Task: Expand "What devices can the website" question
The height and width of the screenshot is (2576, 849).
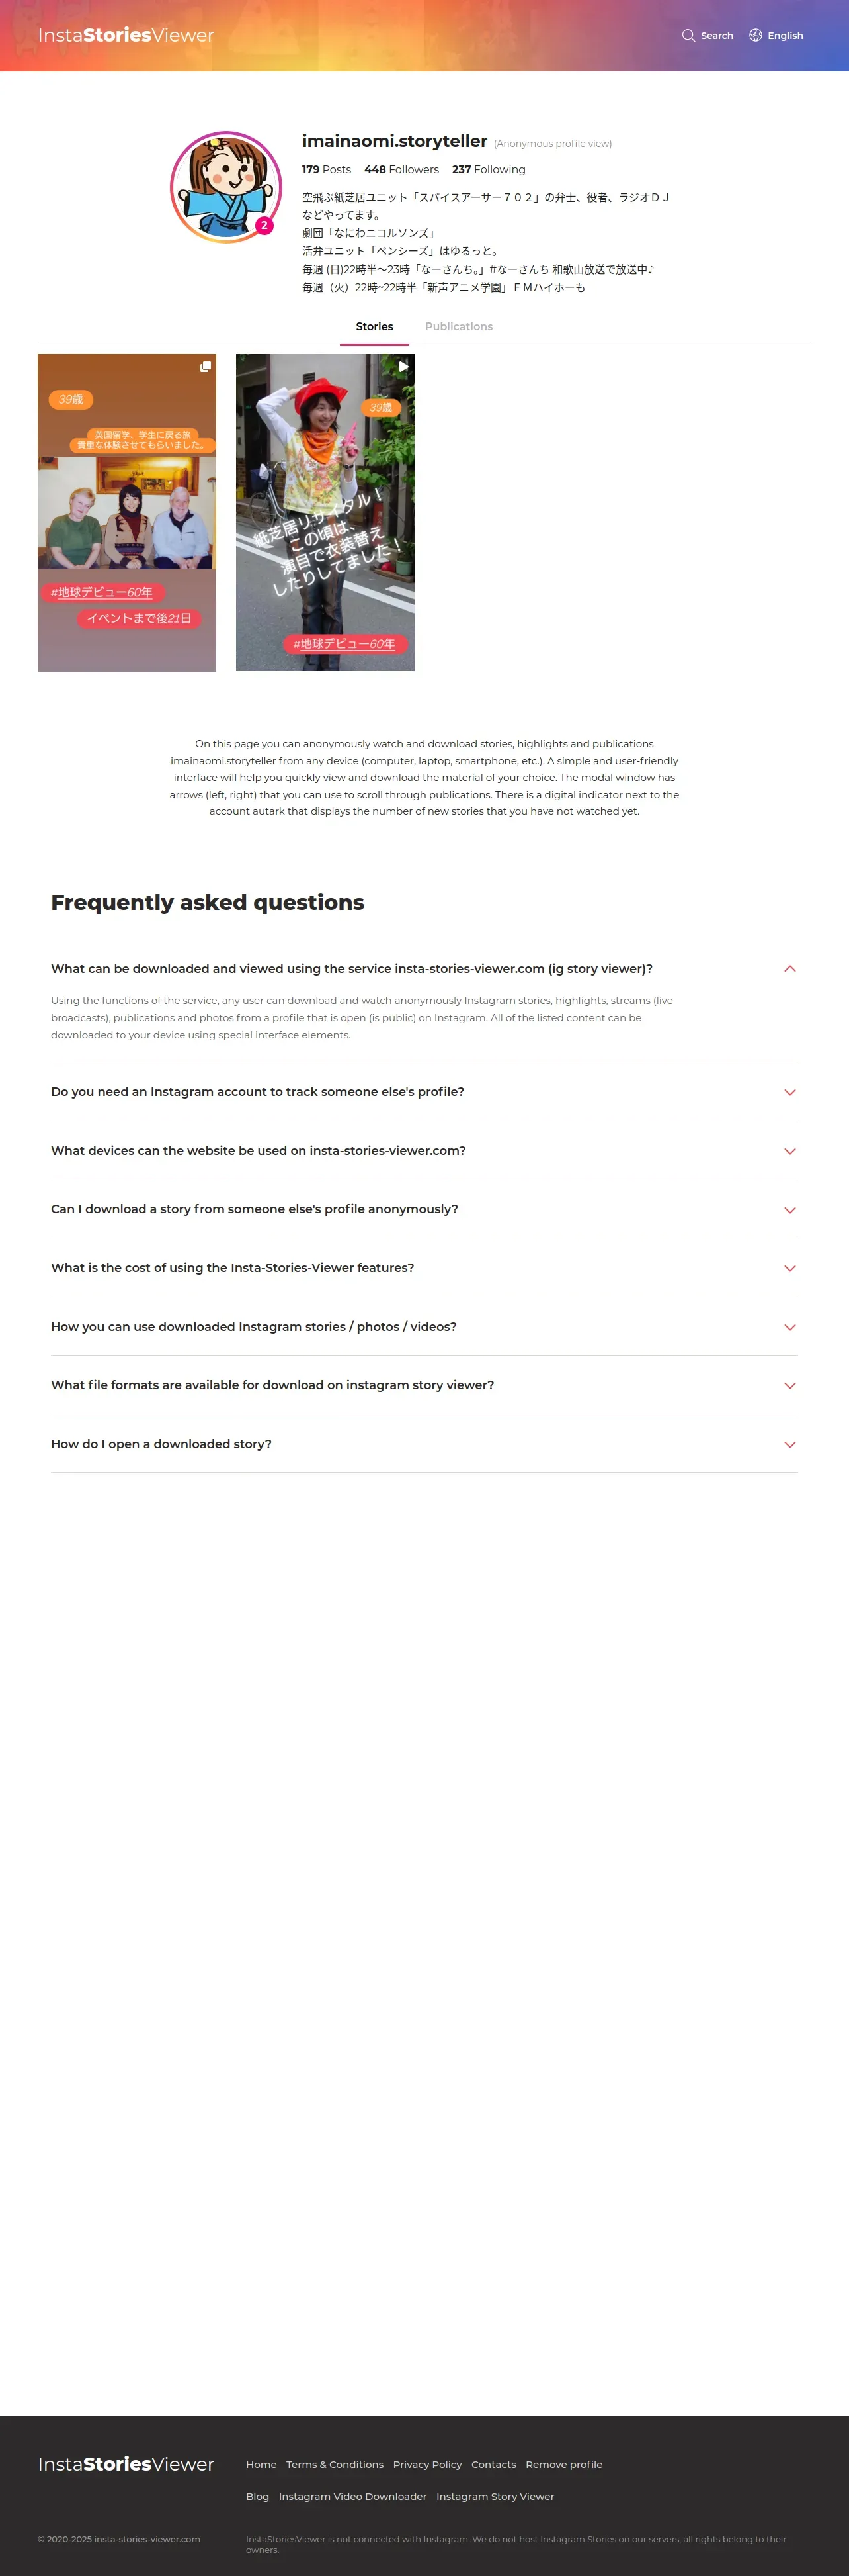Action: click(789, 1151)
